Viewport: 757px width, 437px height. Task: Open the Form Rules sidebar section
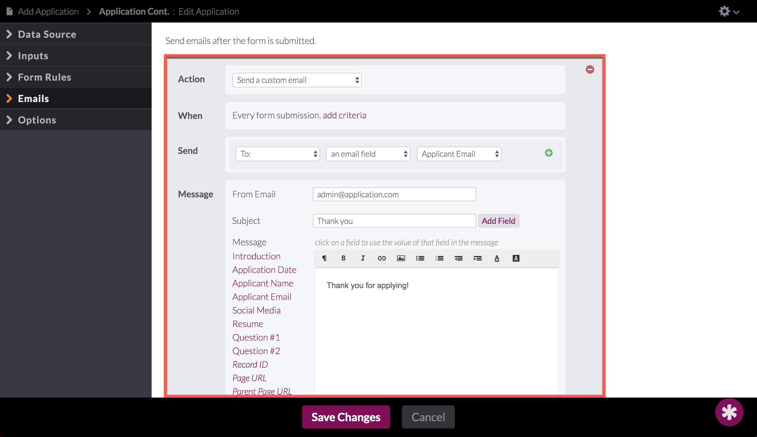coord(45,77)
